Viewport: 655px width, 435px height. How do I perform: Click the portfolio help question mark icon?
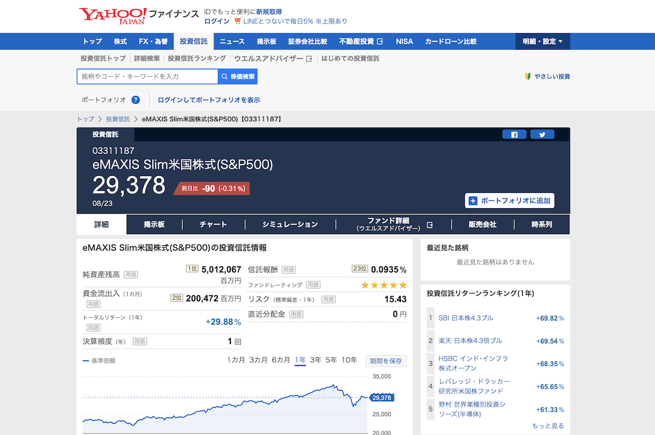(136, 100)
